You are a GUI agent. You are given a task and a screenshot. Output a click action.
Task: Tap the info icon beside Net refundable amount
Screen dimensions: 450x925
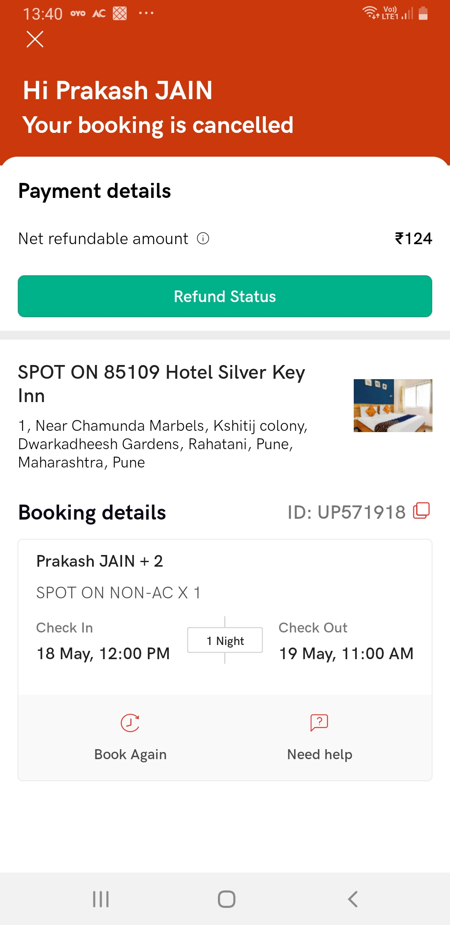coord(203,239)
